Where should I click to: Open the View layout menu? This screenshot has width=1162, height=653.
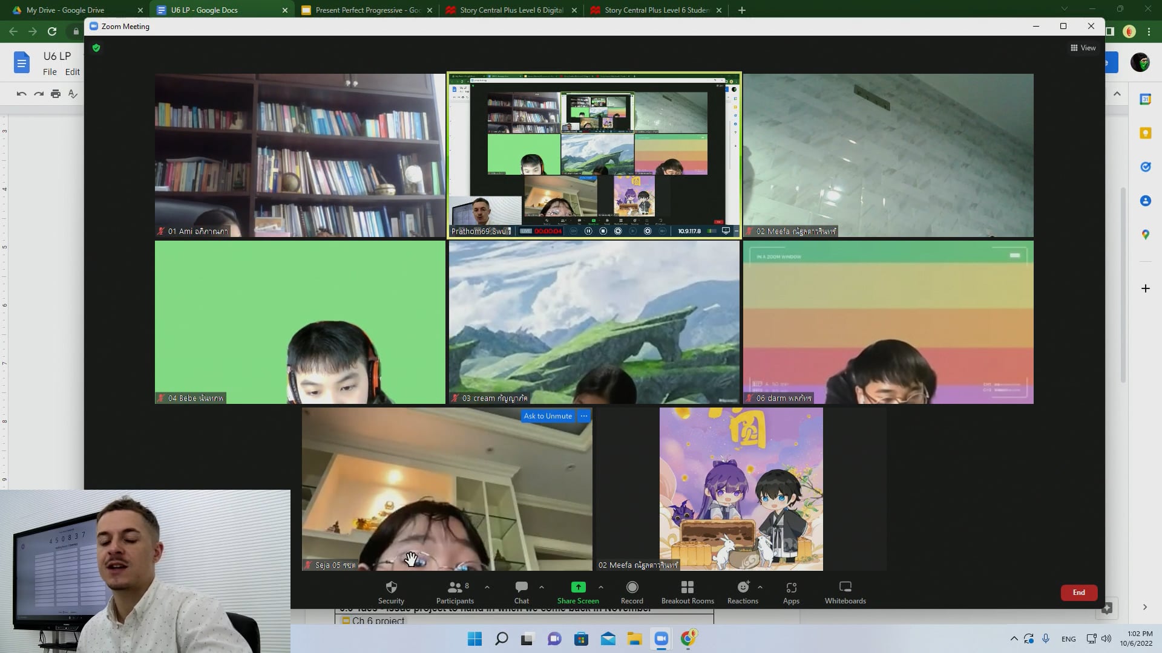pos(1083,48)
